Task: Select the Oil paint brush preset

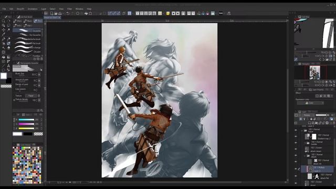Action: (x=27, y=51)
